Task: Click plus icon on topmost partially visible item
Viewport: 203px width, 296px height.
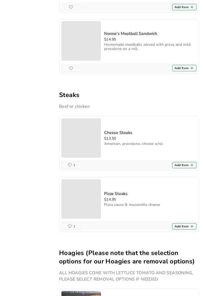Action: click(x=192, y=7)
